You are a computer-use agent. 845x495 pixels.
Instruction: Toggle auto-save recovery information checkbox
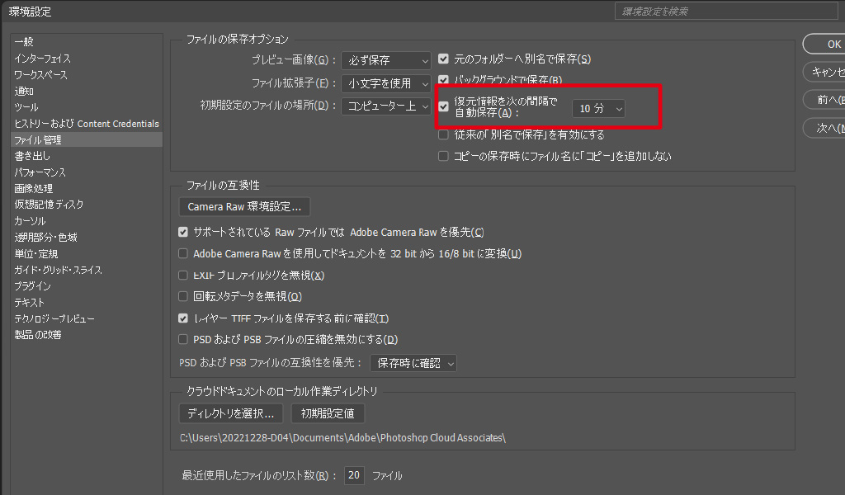pos(444,107)
